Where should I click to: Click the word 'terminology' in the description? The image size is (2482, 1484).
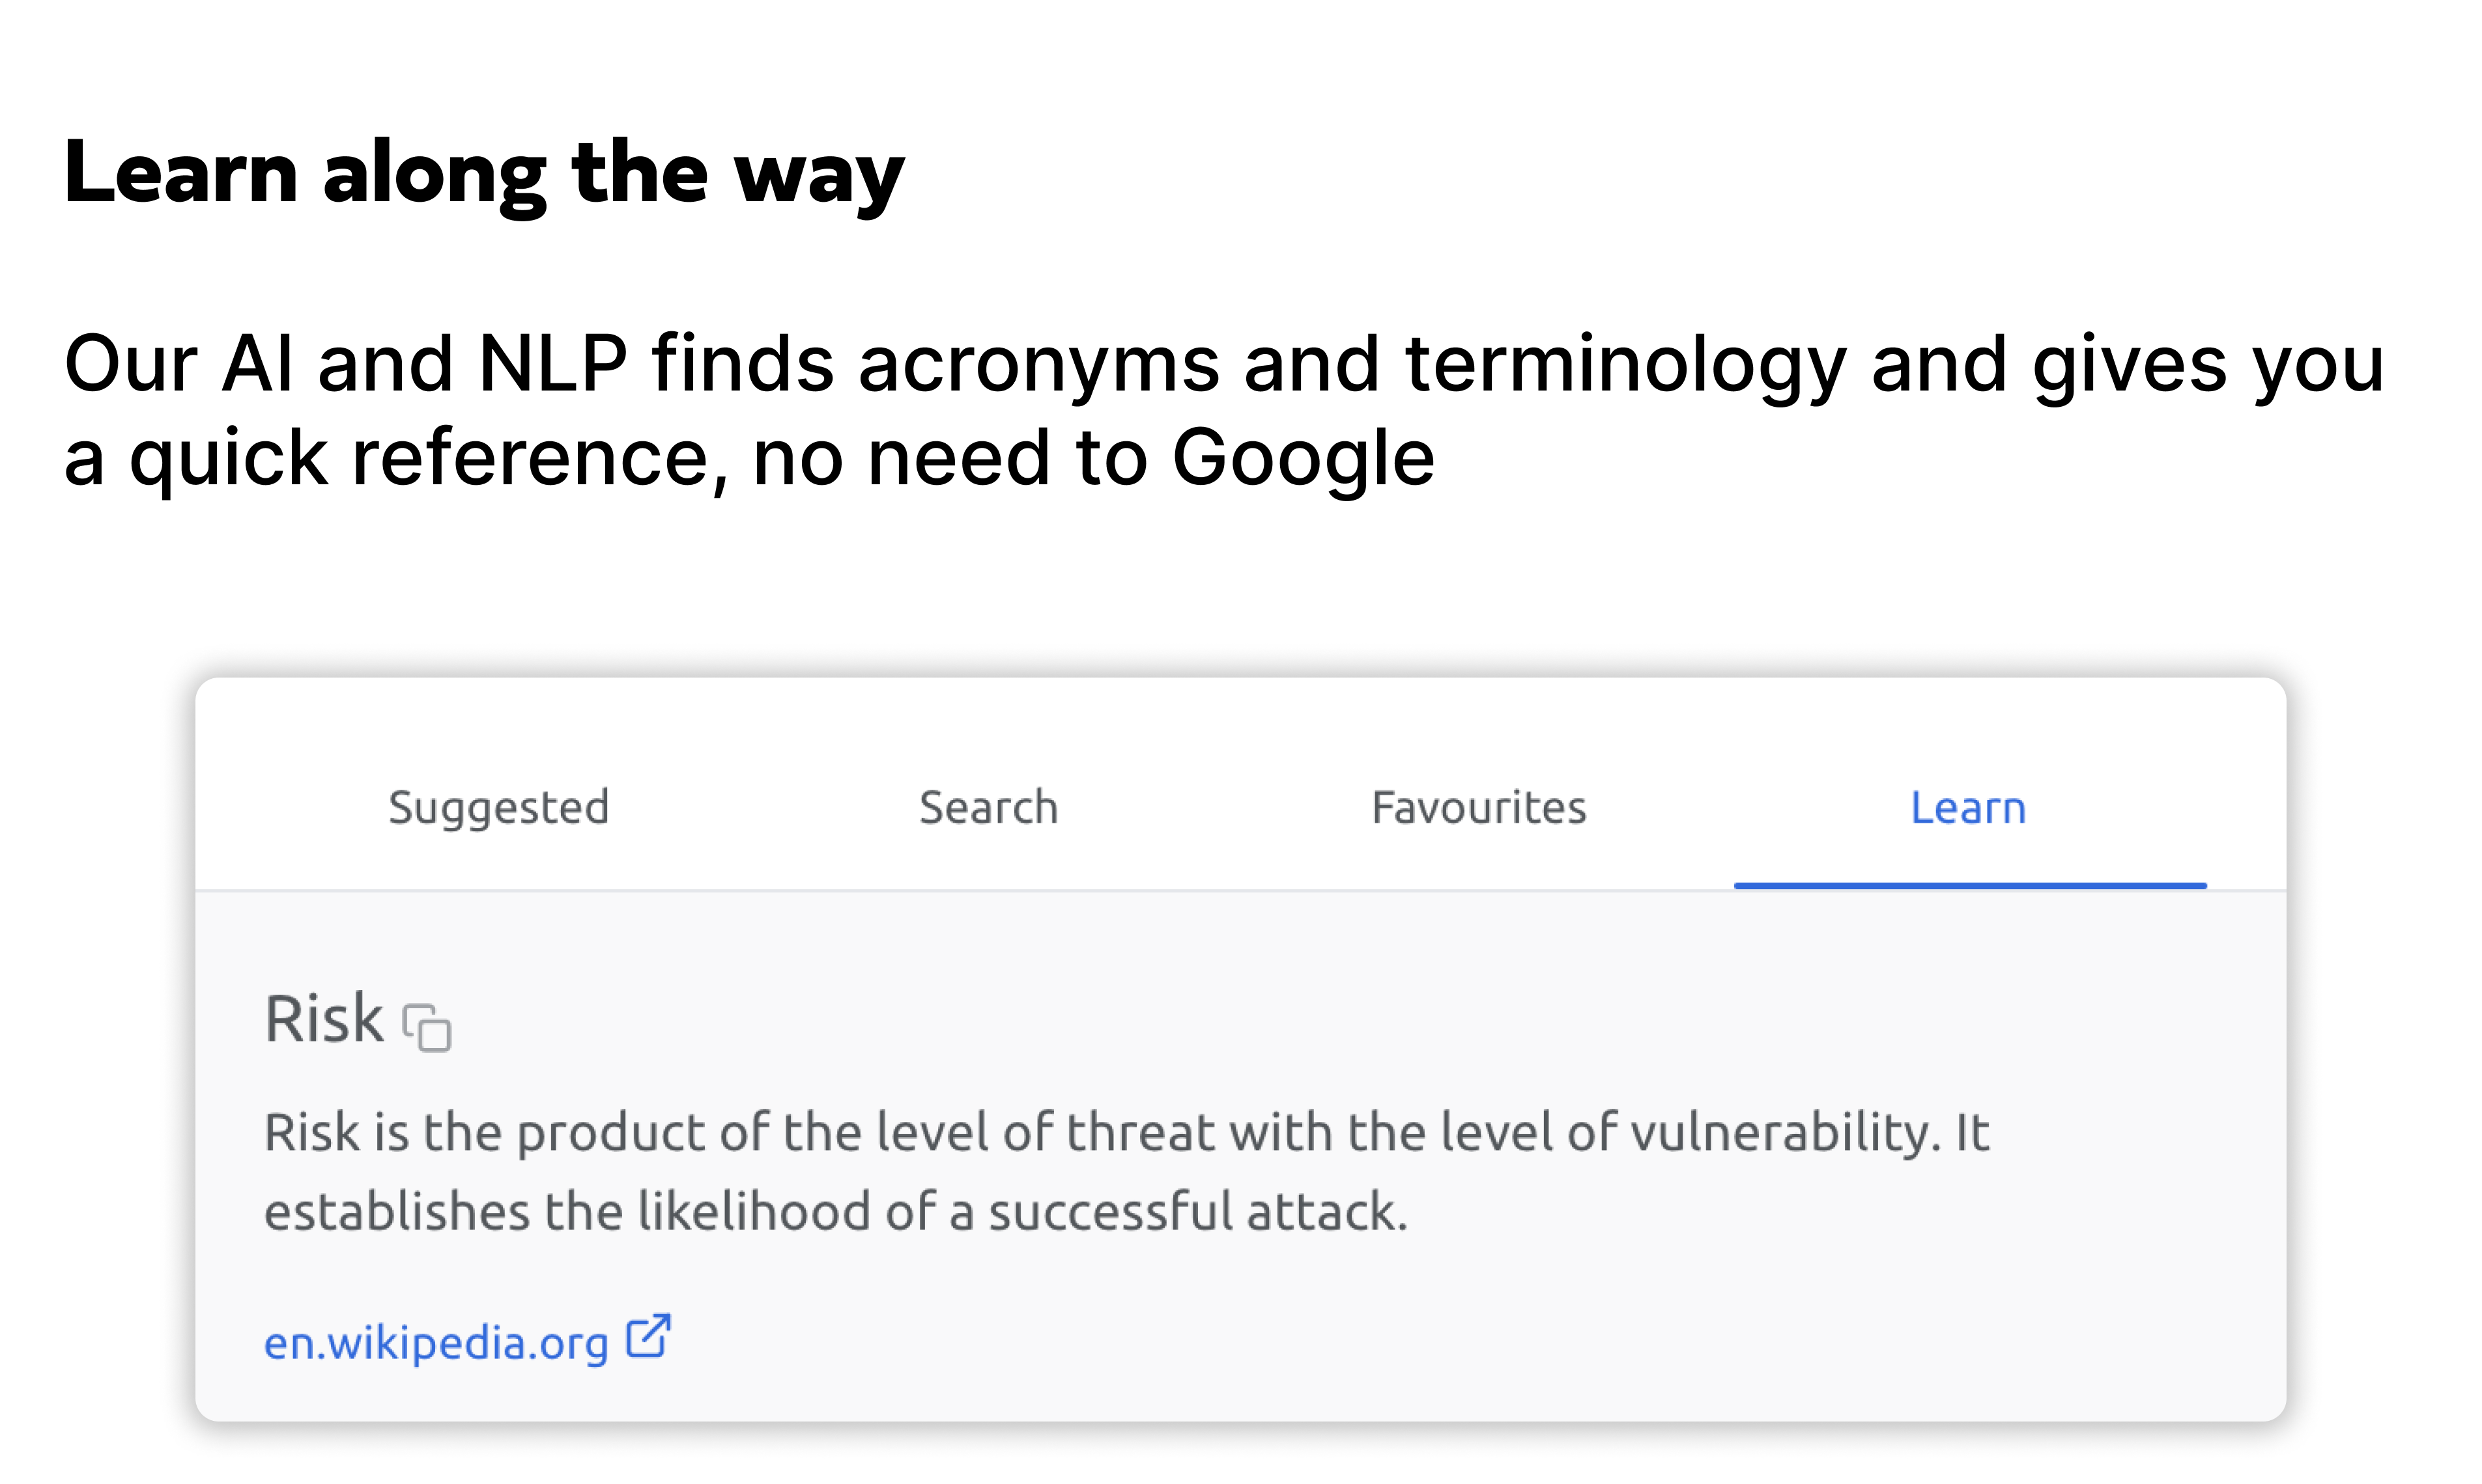(1625, 363)
